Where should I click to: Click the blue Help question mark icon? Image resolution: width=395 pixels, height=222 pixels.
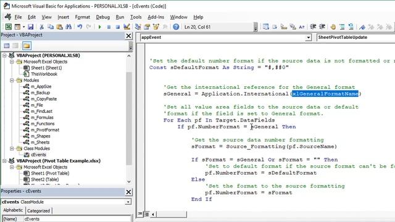pos(176,27)
